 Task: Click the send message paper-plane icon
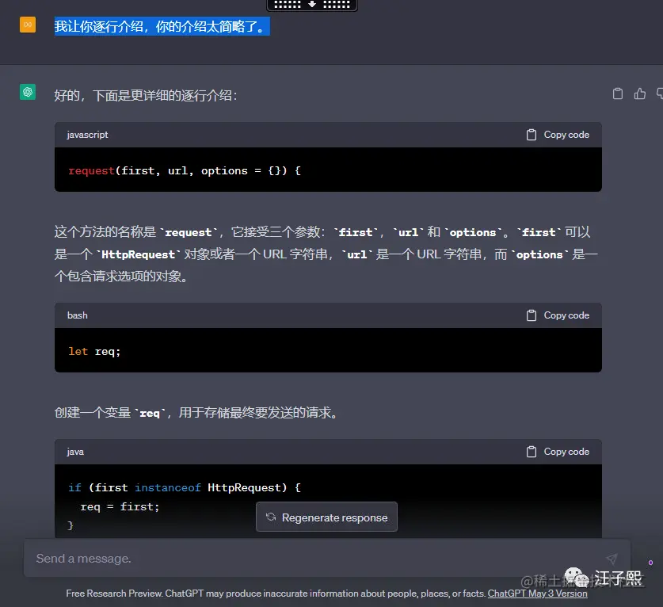tap(612, 559)
